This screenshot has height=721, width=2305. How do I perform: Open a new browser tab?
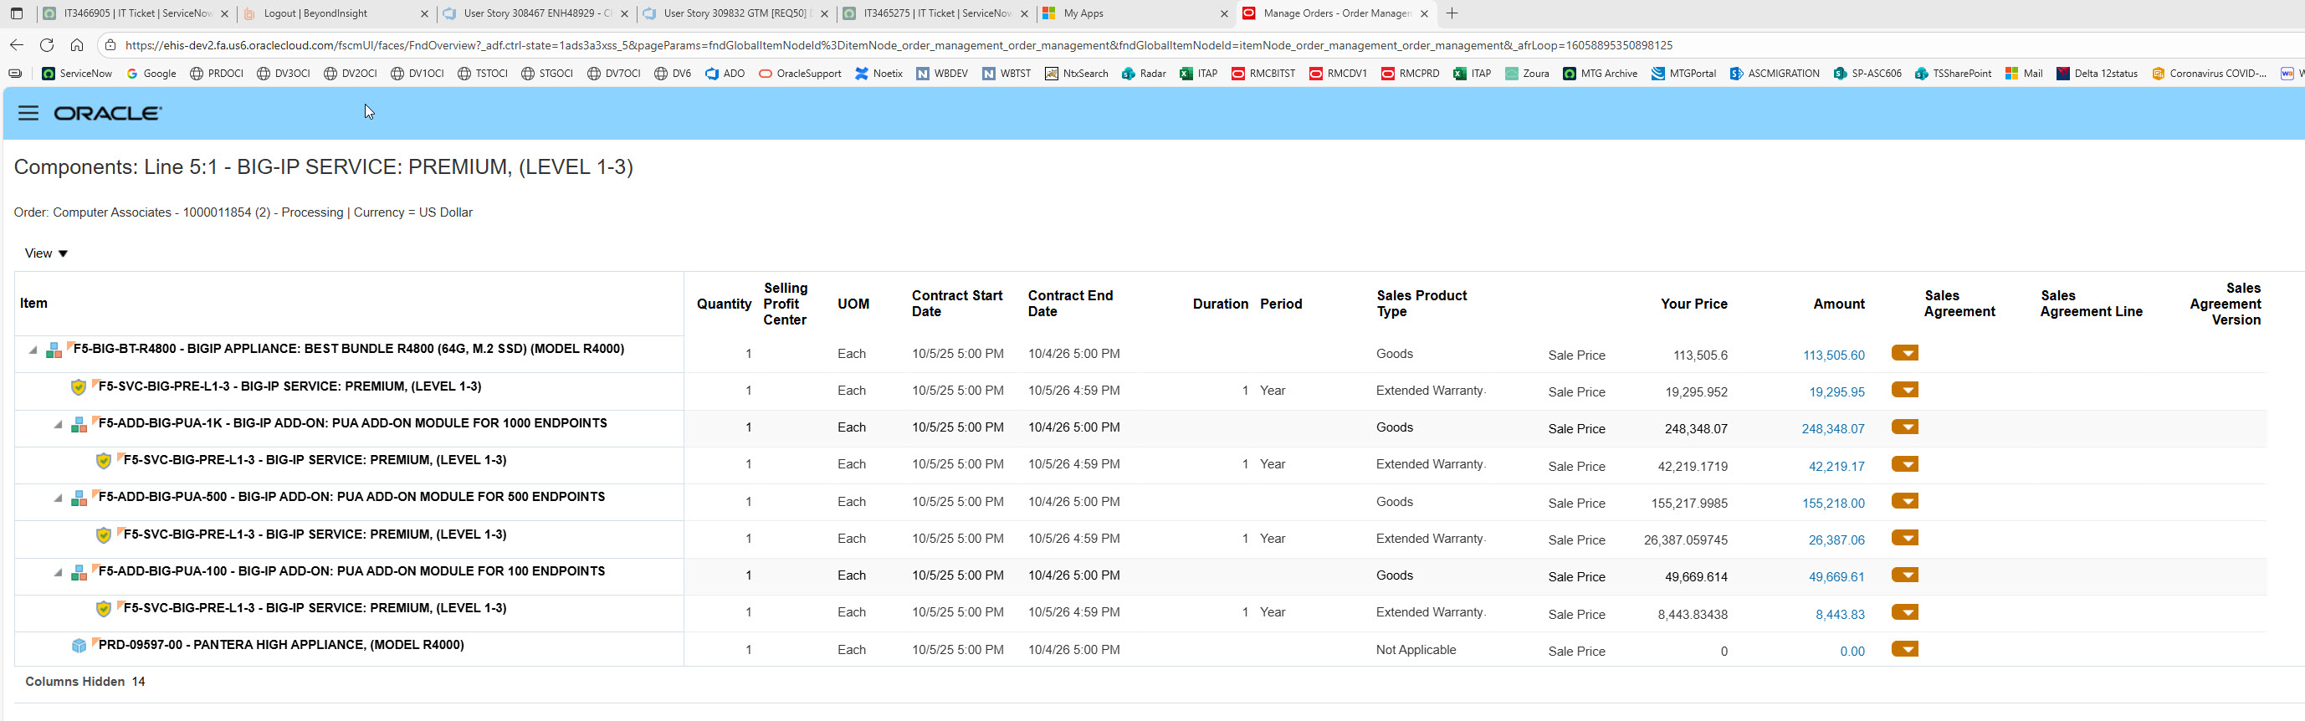1452,13
